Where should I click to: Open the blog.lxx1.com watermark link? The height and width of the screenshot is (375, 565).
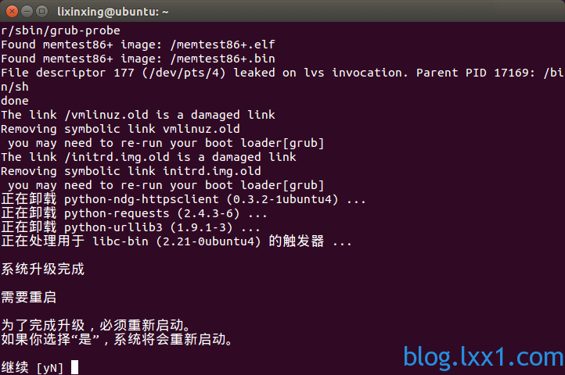point(483,357)
